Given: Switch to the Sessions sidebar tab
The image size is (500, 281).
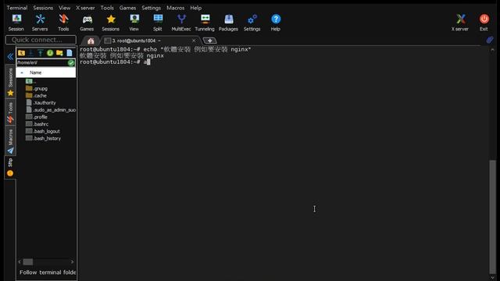Looking at the screenshot, I should point(10,81).
